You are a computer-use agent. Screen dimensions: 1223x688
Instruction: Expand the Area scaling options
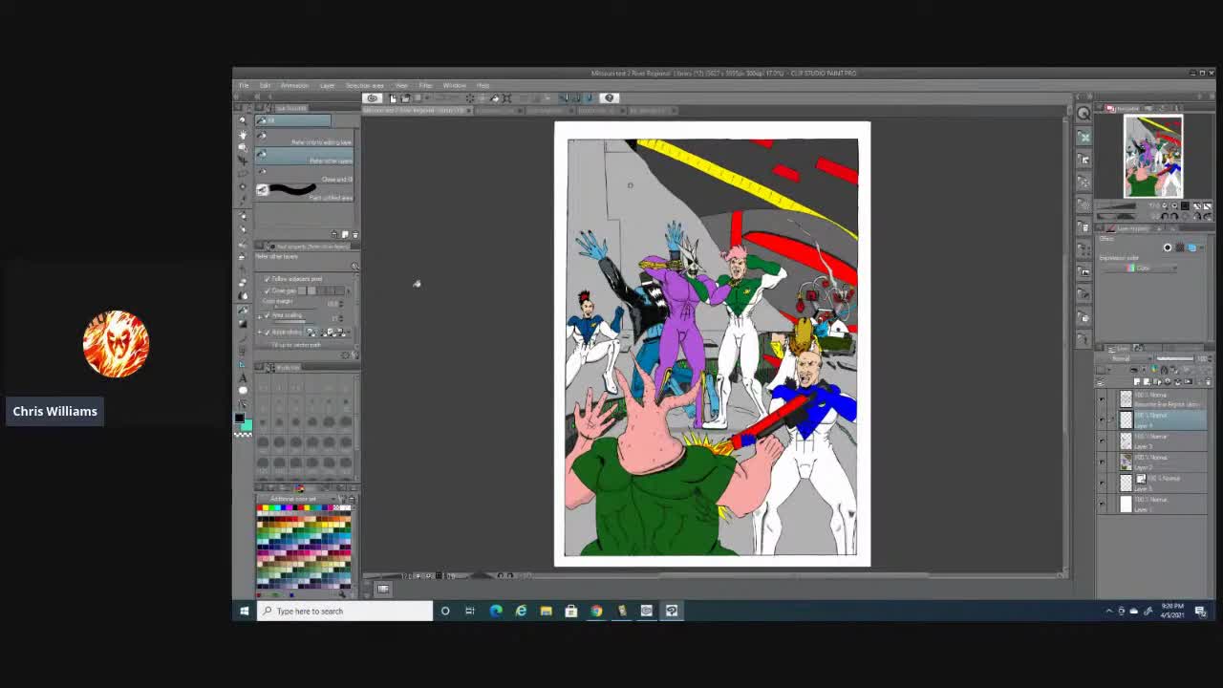point(259,315)
